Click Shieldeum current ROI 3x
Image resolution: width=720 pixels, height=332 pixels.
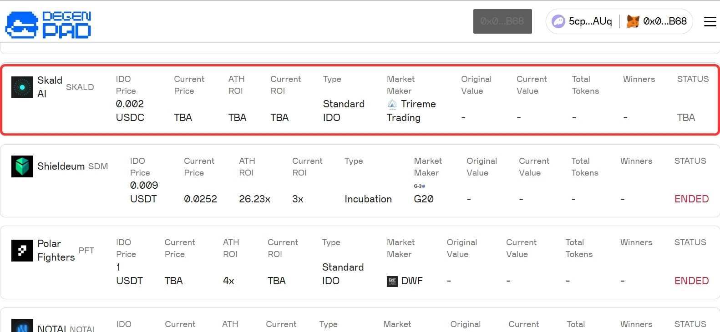(298, 199)
